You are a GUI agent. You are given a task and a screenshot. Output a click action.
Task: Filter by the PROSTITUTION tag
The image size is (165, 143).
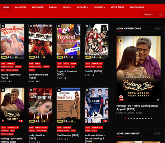42,131
